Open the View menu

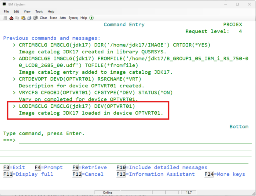point(27,11)
